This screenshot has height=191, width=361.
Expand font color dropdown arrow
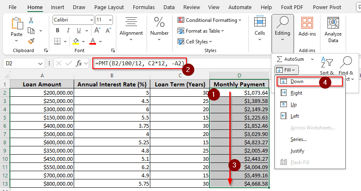click(100, 41)
